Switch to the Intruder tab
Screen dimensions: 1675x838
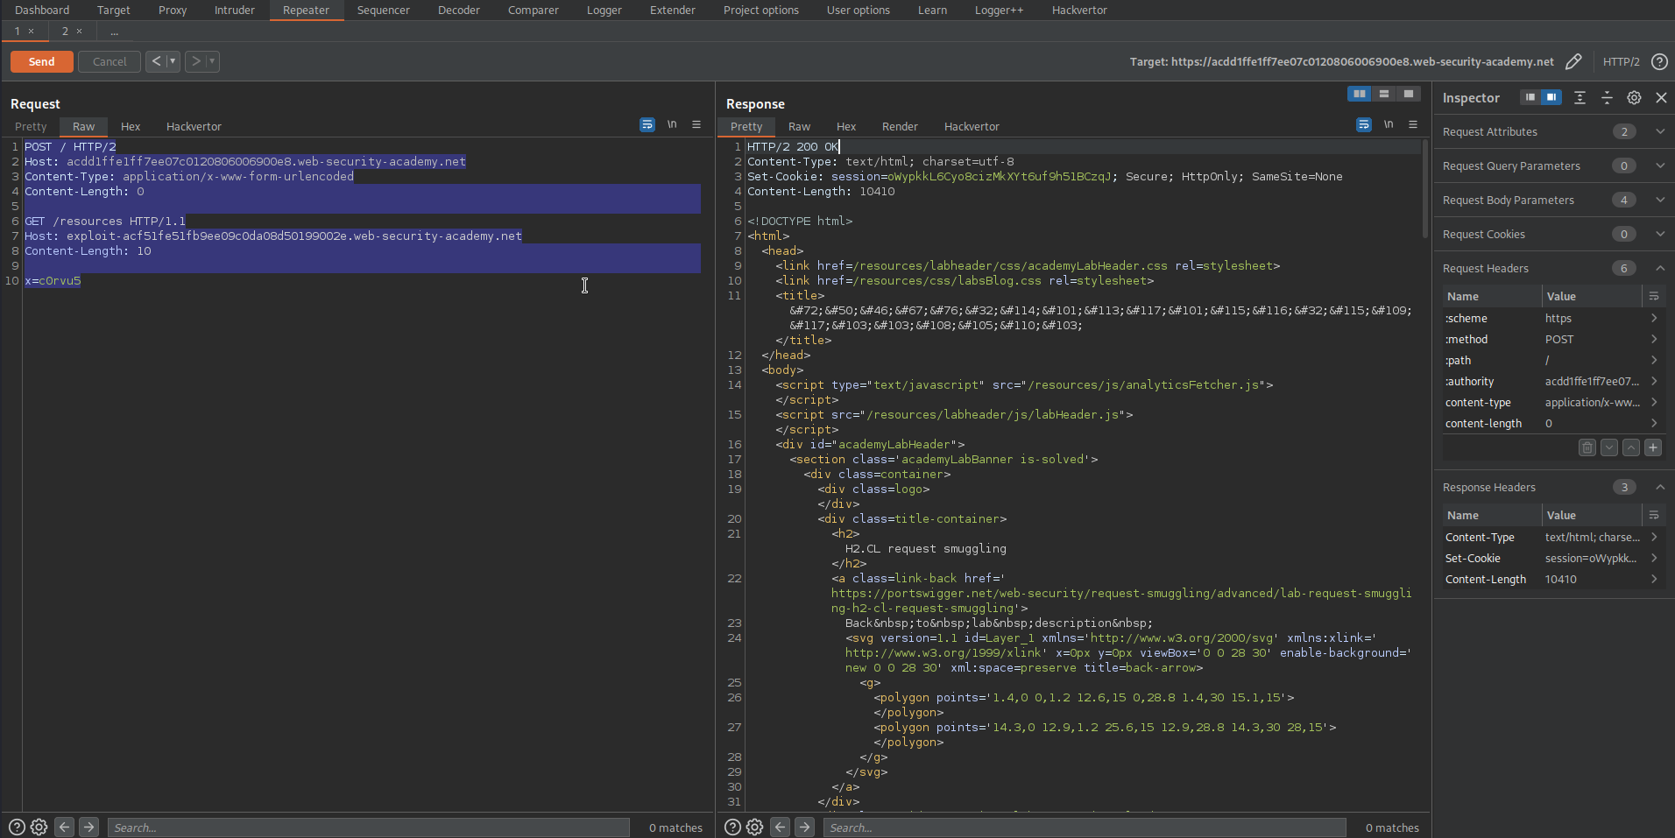tap(235, 10)
